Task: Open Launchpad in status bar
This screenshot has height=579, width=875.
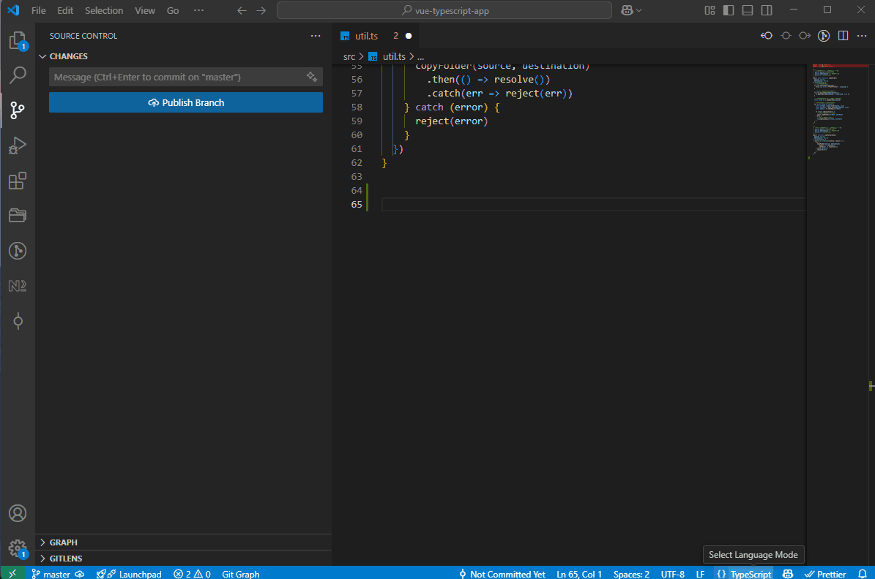Action: pyautogui.click(x=129, y=573)
